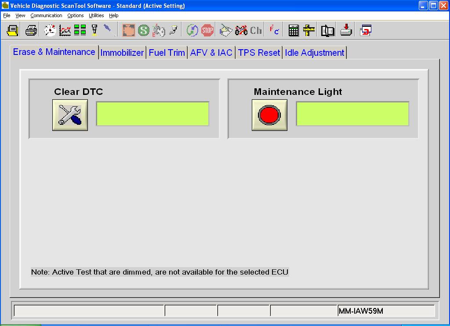Open the gauge dashboard view icon

(50, 30)
